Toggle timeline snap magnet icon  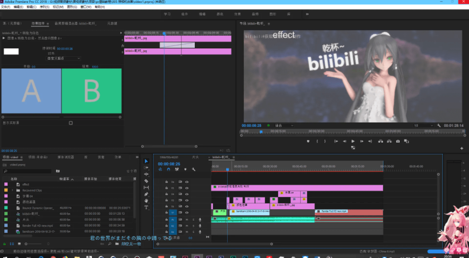pyautogui.click(x=169, y=169)
